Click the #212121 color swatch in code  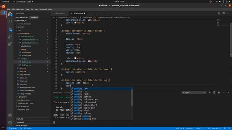pyautogui.click(x=89, y=20)
